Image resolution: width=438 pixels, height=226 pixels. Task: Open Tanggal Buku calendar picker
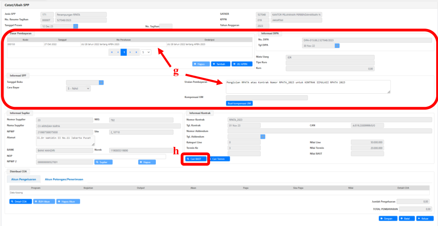[101, 82]
